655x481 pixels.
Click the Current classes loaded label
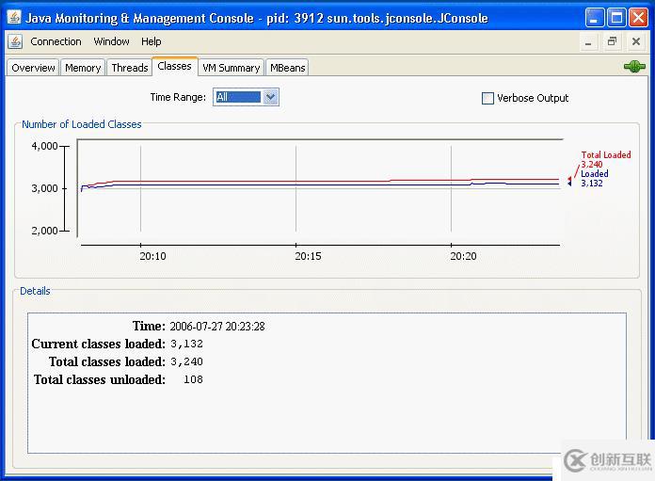[99, 344]
